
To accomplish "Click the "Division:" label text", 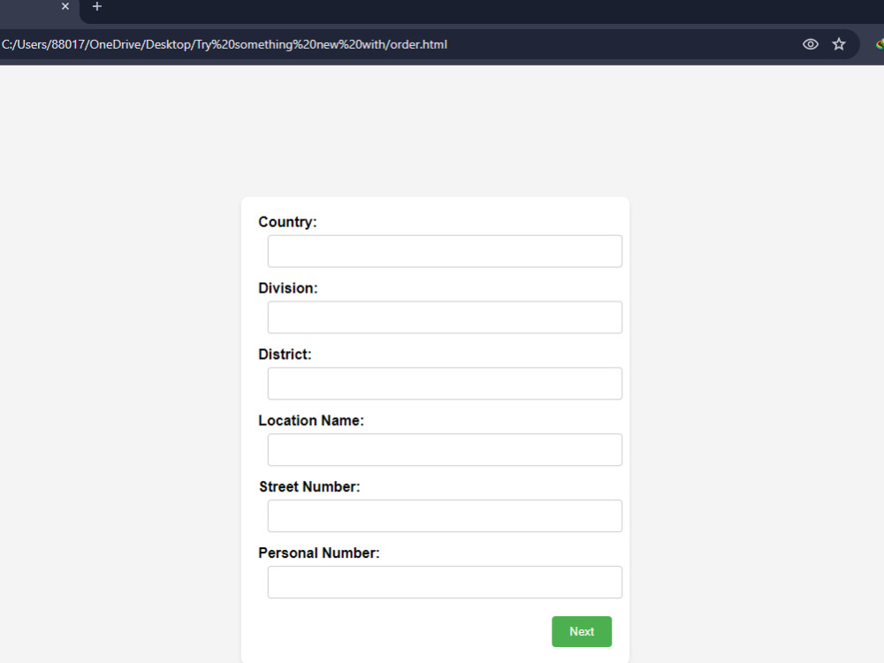I will (288, 288).
